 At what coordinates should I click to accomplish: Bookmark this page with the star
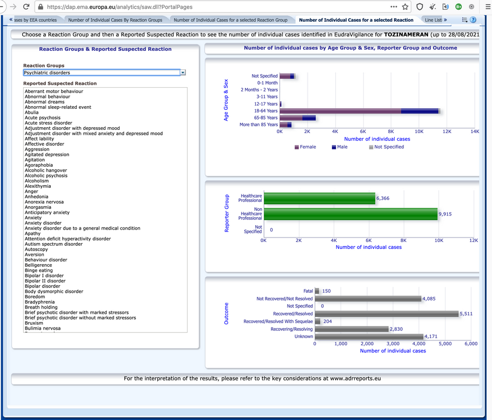[x=405, y=6]
